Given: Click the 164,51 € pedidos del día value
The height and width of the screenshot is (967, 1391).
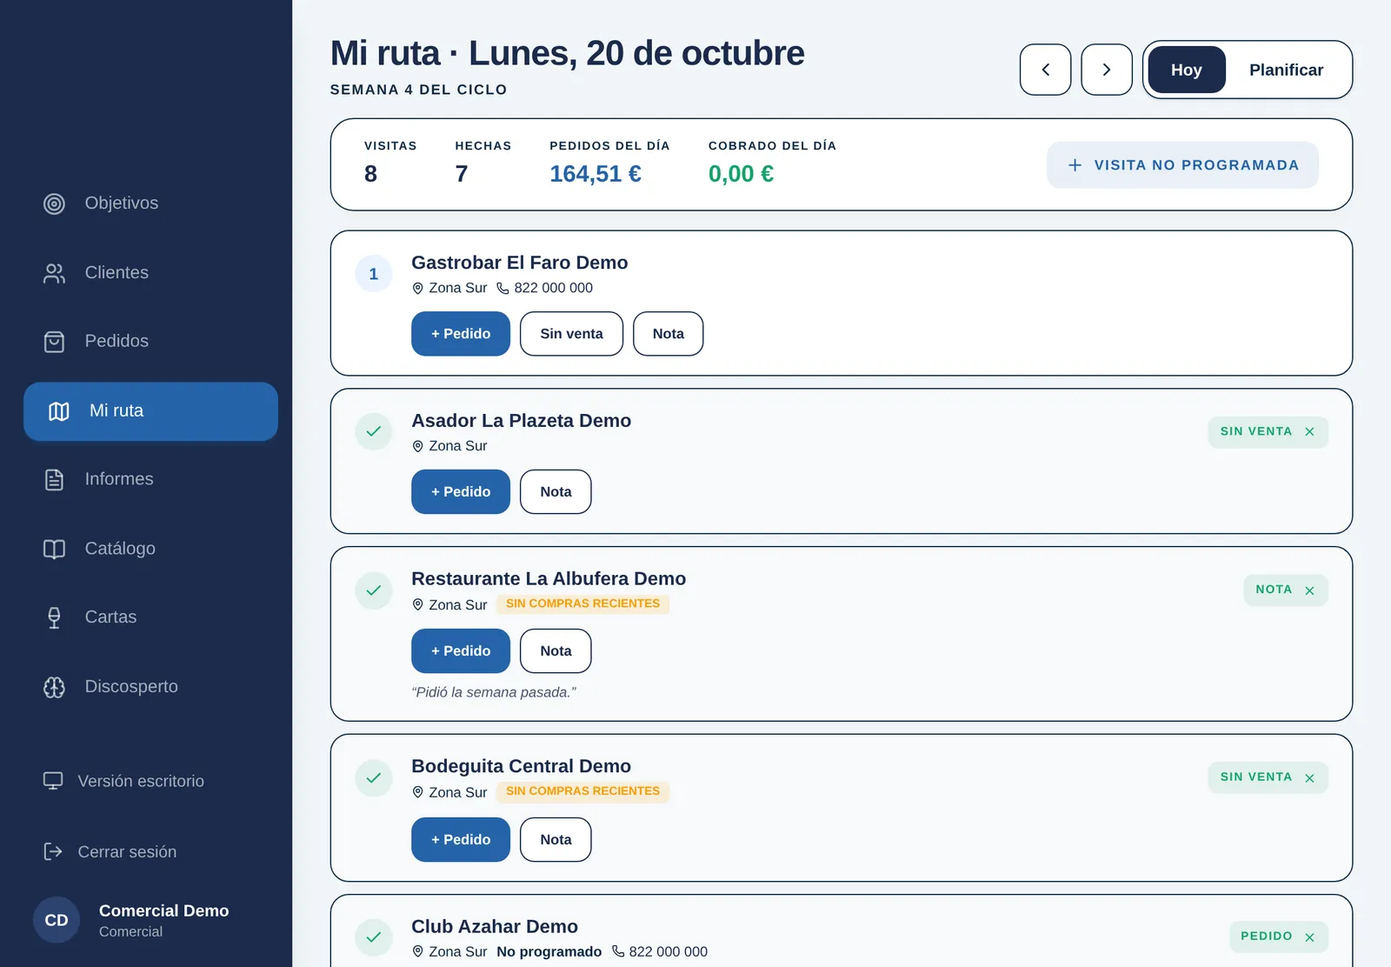Looking at the screenshot, I should tap(596, 174).
